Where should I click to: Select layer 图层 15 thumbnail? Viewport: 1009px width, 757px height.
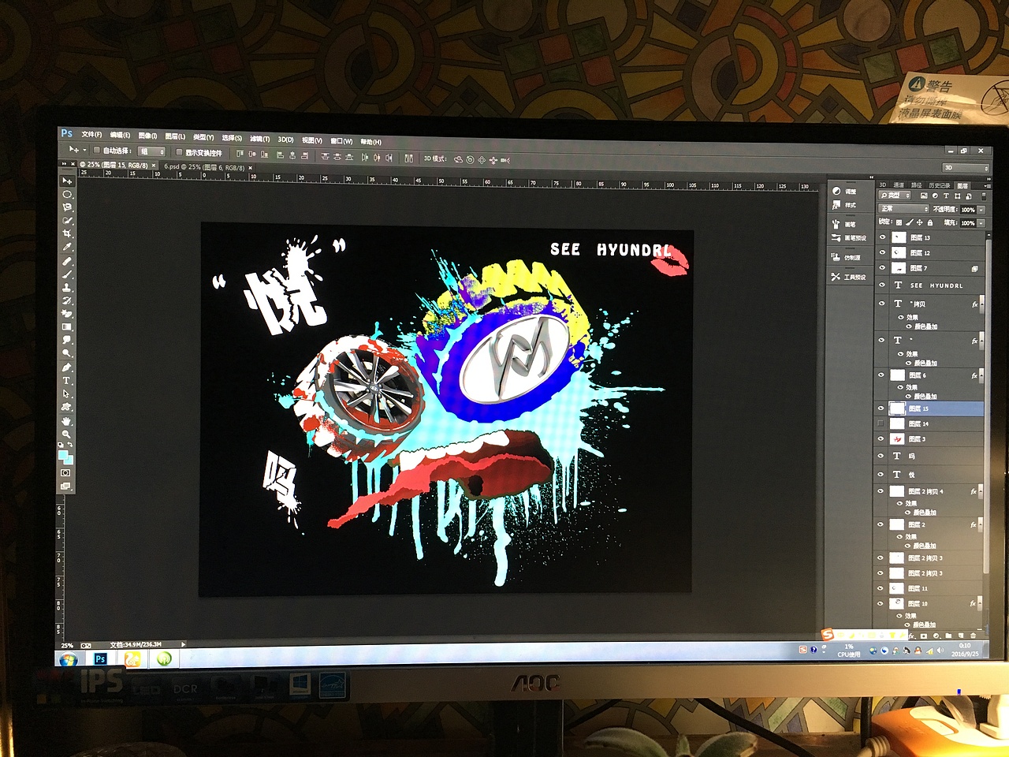click(897, 408)
